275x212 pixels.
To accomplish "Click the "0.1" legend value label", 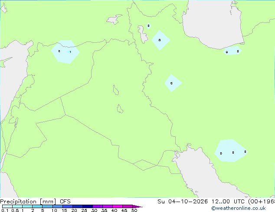I will coord(5,210).
